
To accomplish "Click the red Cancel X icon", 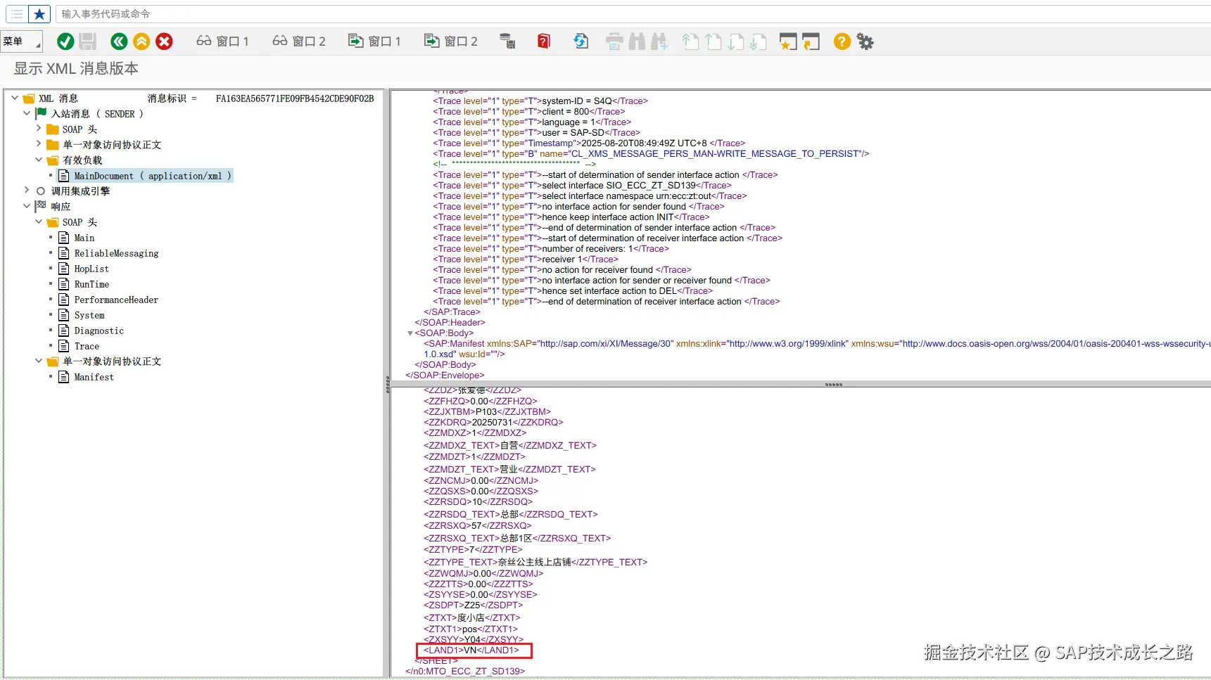I will [164, 42].
